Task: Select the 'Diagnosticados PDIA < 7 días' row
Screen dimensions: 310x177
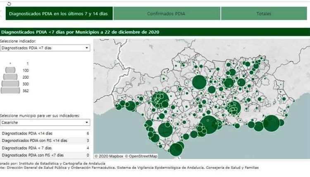Action: 45,148
